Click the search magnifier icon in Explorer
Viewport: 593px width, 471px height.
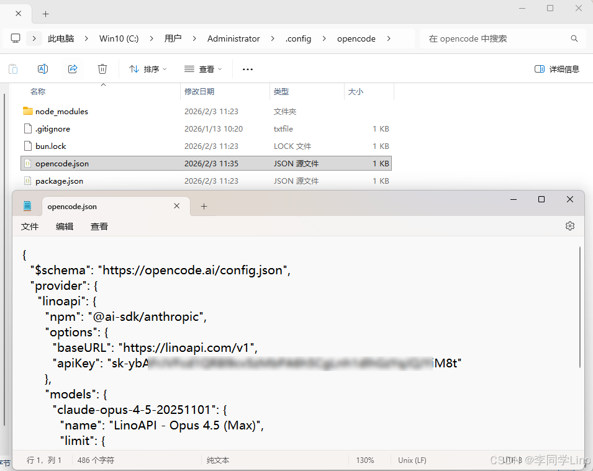pos(574,38)
